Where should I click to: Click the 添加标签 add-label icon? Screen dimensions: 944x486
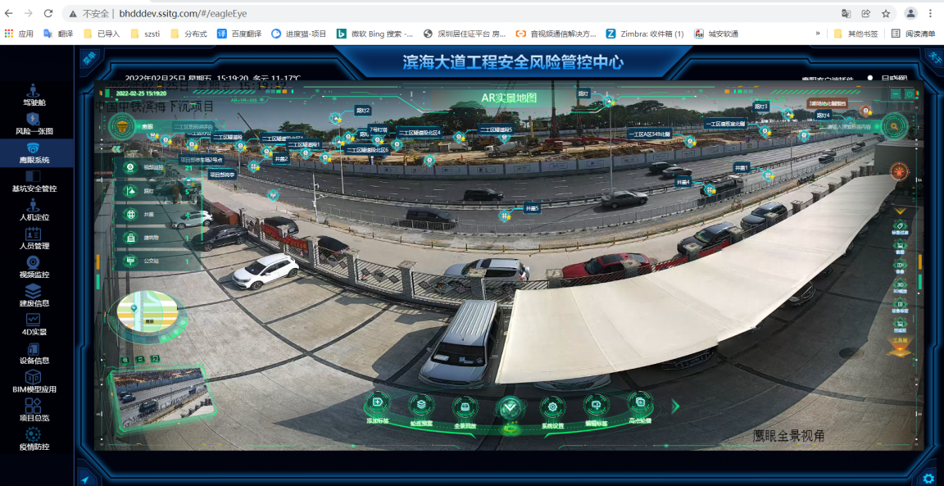click(x=377, y=405)
